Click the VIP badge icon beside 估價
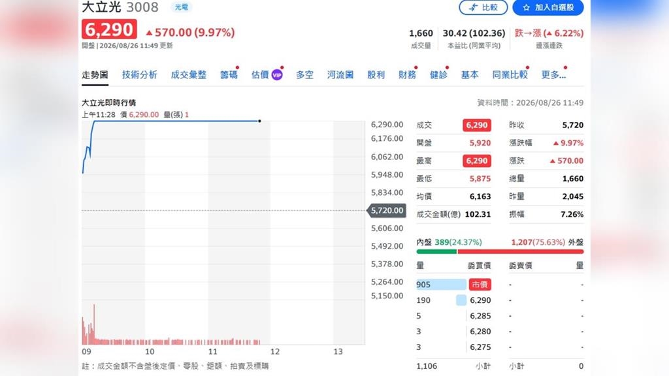This screenshot has width=669, height=376. [x=277, y=75]
